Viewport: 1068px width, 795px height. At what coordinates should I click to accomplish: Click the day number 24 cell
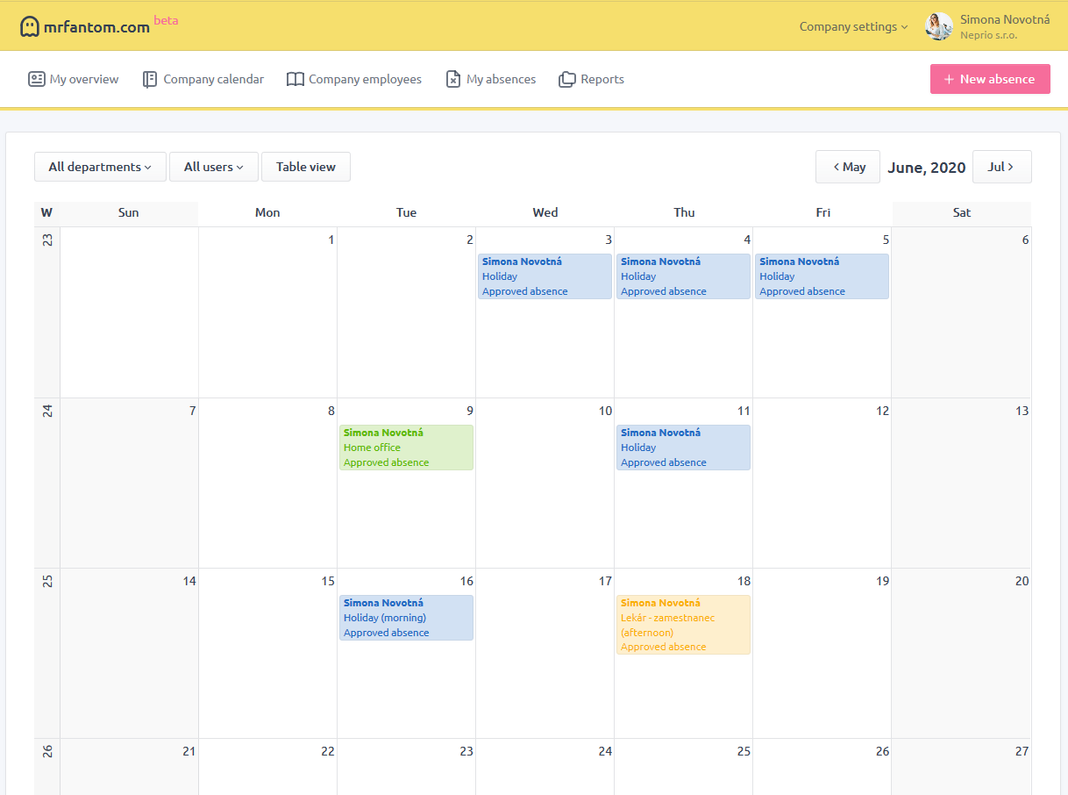tap(545, 767)
